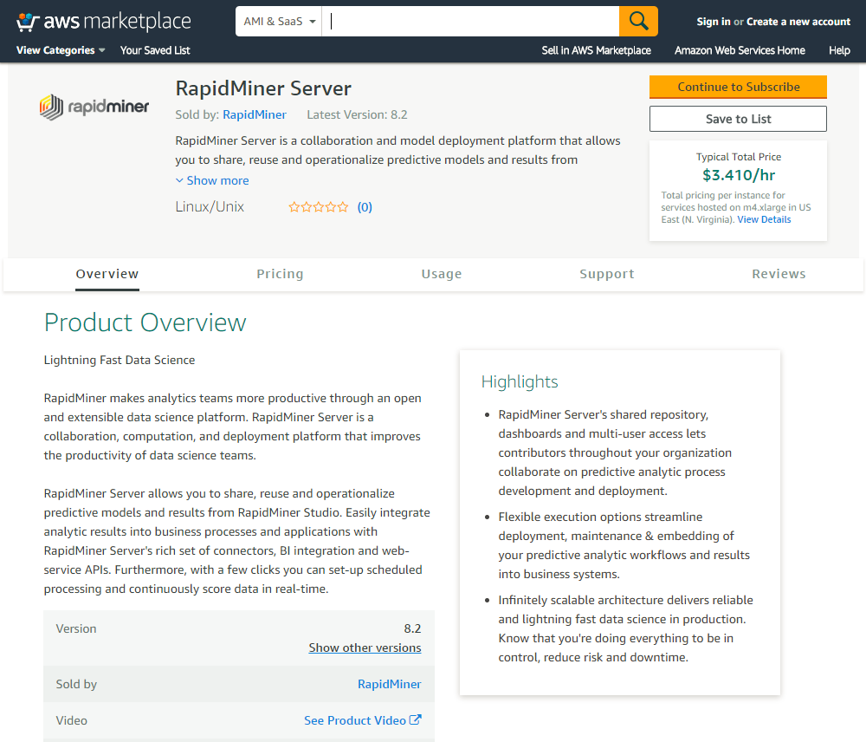Click Show other versions link
866x742 pixels.
point(365,648)
